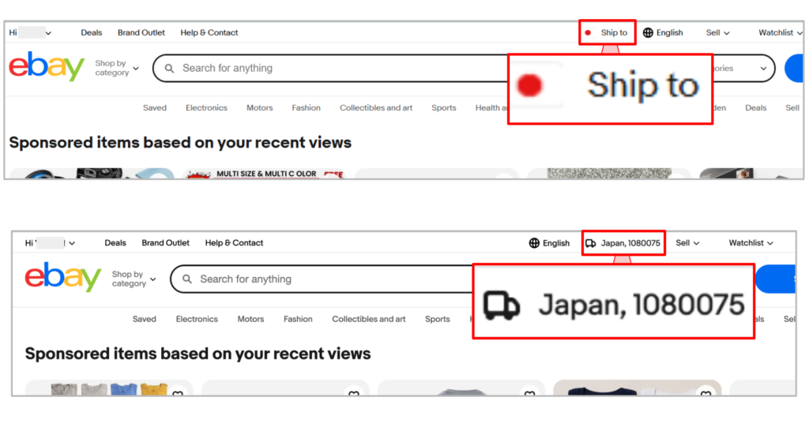Go to Saved tab in bottom screenshot
This screenshot has width=809, height=427.
tap(144, 319)
